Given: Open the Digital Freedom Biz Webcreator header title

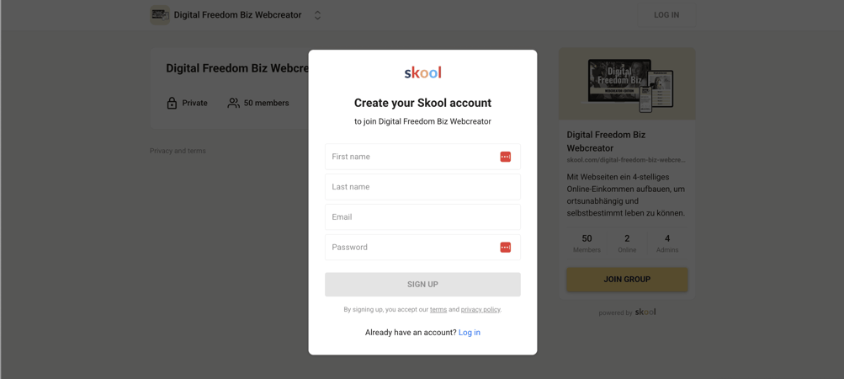Looking at the screenshot, I should pos(237,15).
